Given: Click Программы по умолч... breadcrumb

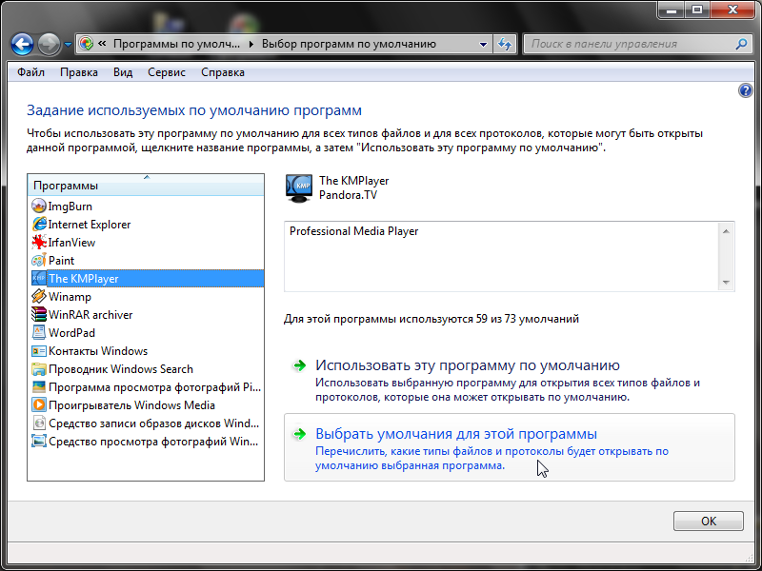Looking at the screenshot, I should tap(176, 44).
